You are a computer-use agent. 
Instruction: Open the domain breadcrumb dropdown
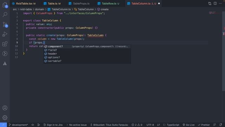click(x=39, y=10)
